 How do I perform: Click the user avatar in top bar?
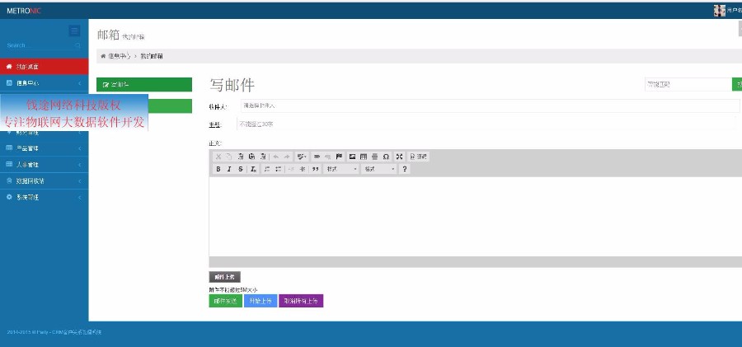click(719, 11)
